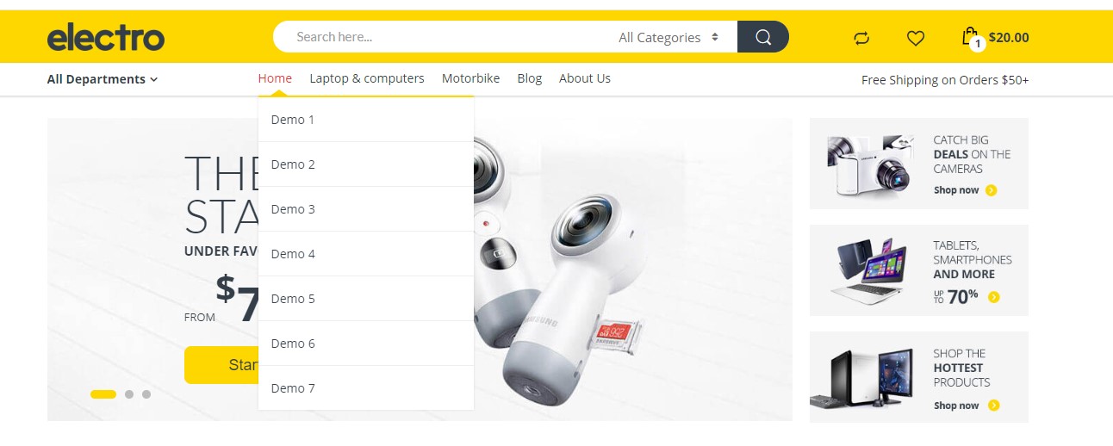
Task: Open the compare products icon
Action: click(x=861, y=38)
